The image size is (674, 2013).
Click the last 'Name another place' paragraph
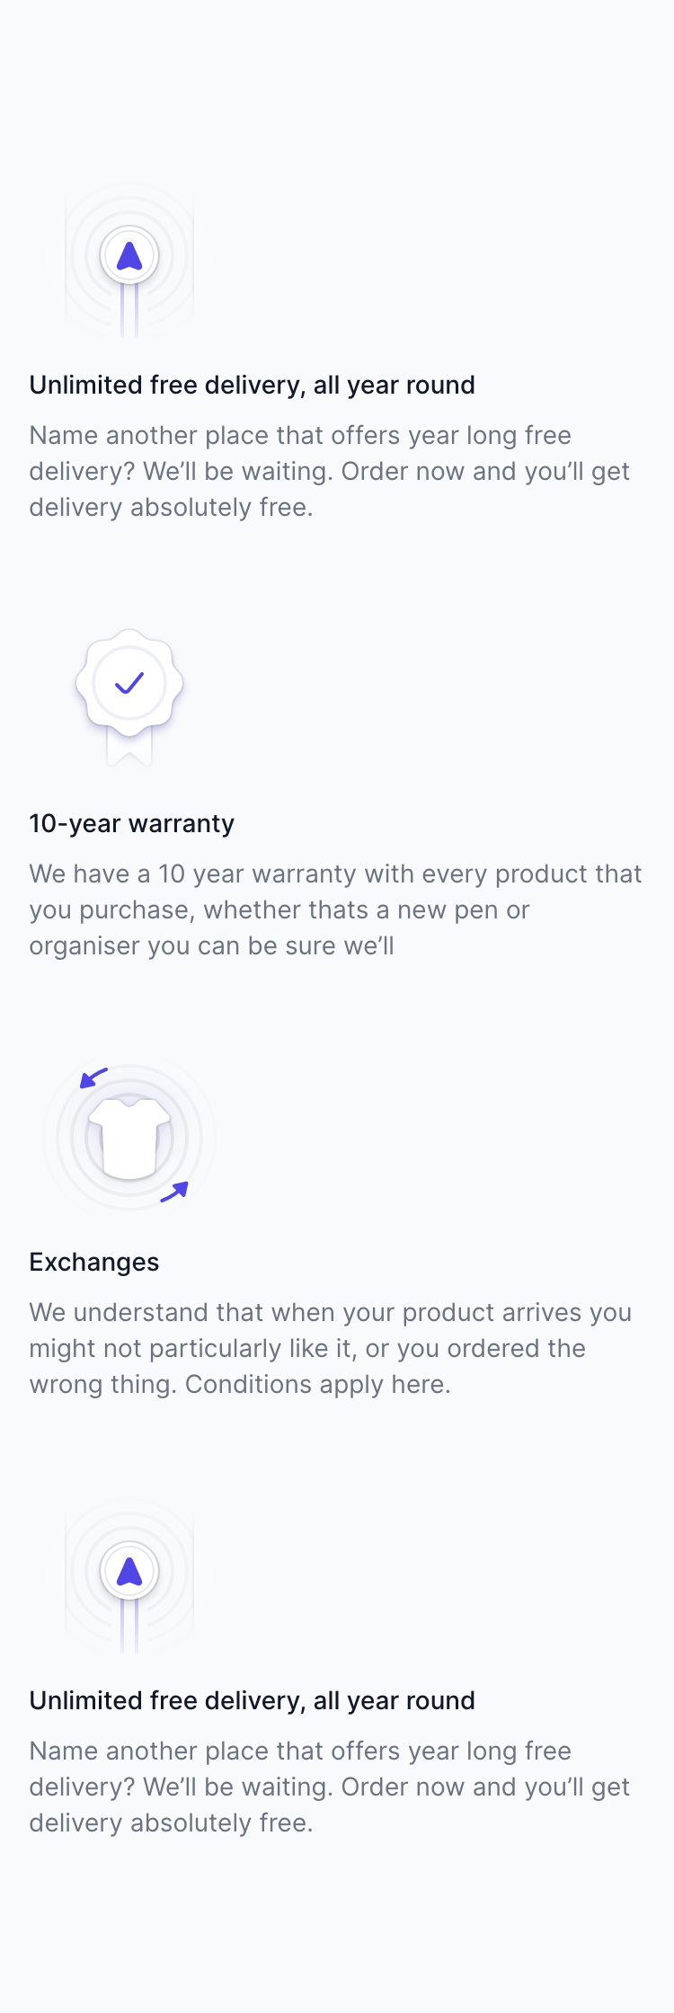329,1787
